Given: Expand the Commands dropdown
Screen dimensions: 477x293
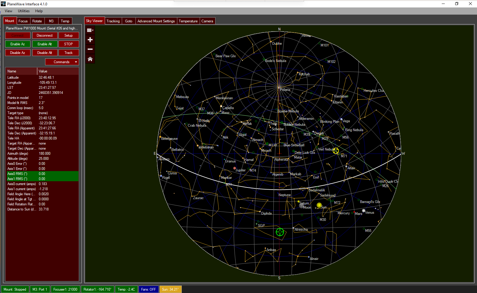Looking at the screenshot, I should (62, 62).
